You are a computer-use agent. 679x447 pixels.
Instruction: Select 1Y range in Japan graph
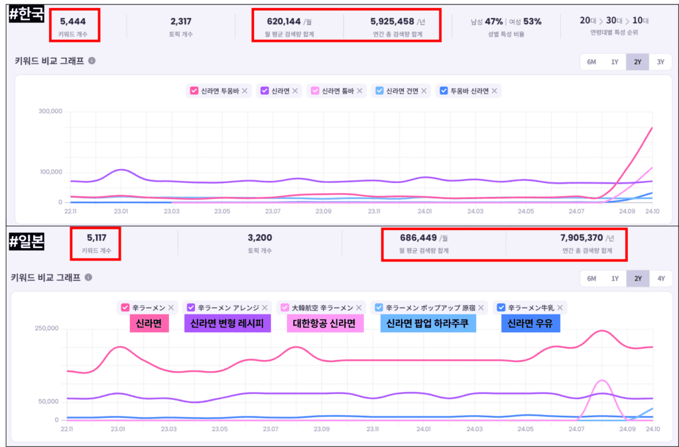[615, 279]
